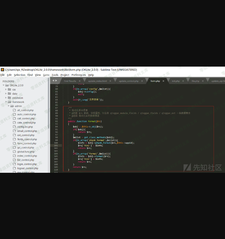Switch to the update_control.php tab
Image resolution: width=225 pixels, height=239 pixels.
(x=128, y=81)
